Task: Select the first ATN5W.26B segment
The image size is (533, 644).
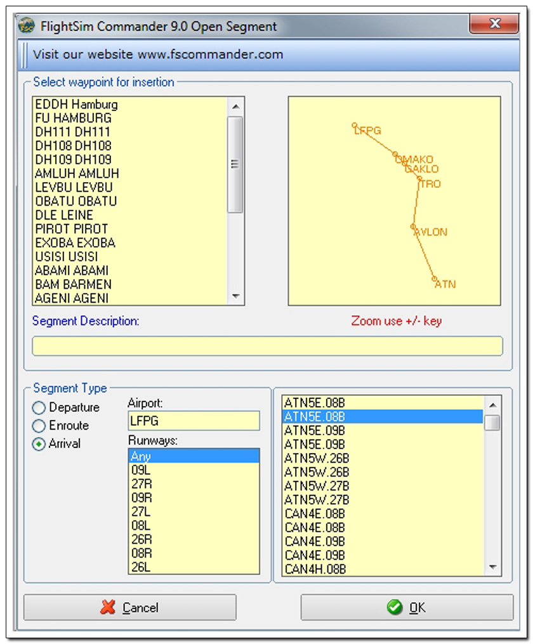Action: [383, 458]
